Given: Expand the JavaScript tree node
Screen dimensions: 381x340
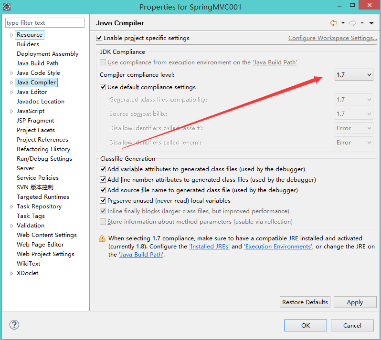Looking at the screenshot, I should [x=11, y=111].
